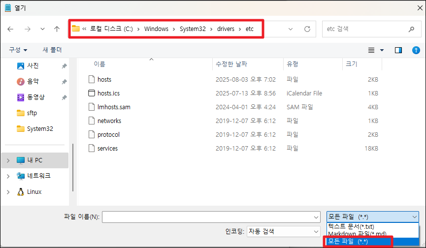Sort by 수정한 날짜 column header
Screen dimensions: 426x248
[x=231, y=64]
